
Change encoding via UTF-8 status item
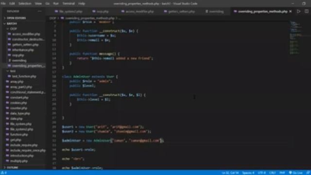[x=261, y=173]
